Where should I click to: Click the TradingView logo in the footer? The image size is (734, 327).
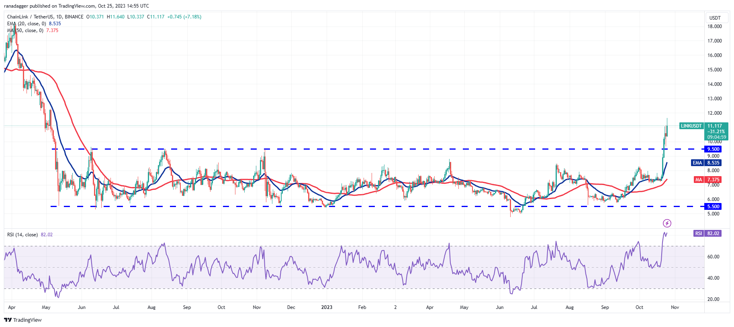click(x=23, y=320)
